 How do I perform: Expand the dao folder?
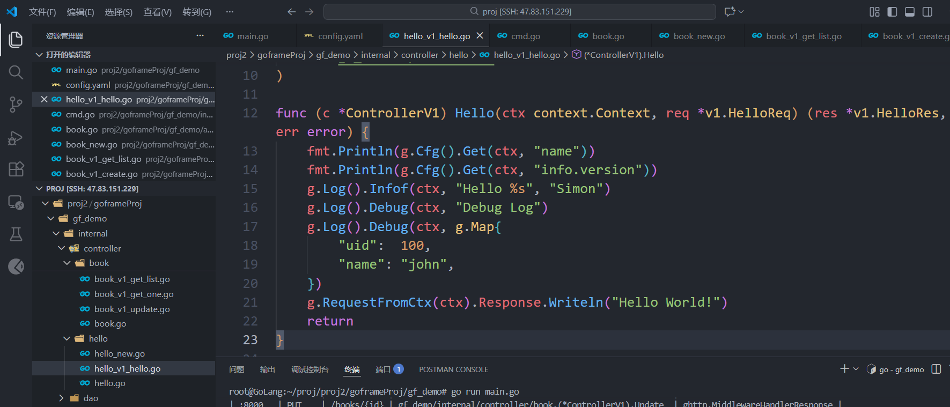(61, 398)
